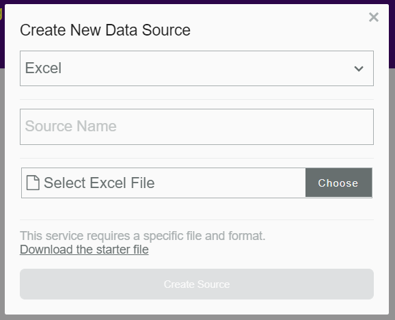Click the Create Source button
This screenshot has width=395, height=320.
pyautogui.click(x=197, y=284)
